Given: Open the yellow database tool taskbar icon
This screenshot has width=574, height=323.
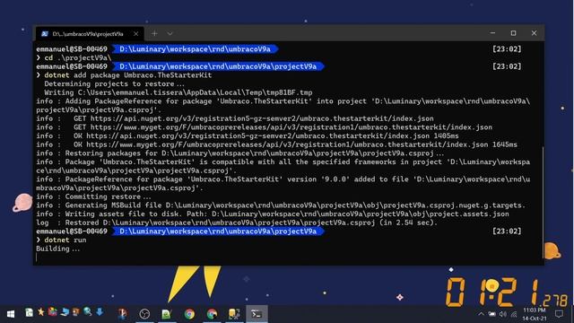Looking at the screenshot, I should click(234, 314).
